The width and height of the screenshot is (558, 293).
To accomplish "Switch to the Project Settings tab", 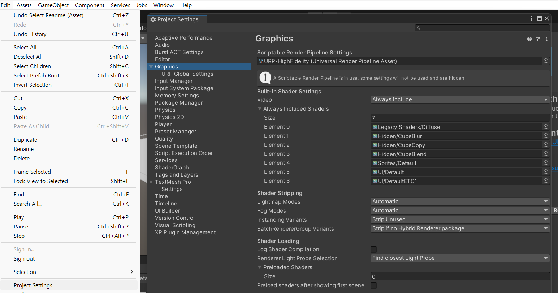I will (x=177, y=19).
